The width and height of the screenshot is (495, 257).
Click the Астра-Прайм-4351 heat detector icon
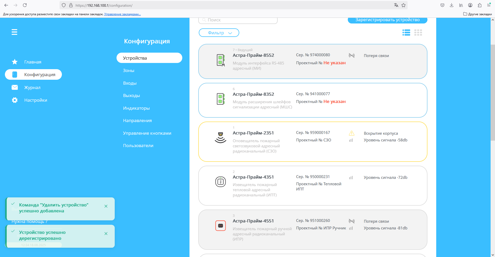pos(221,182)
